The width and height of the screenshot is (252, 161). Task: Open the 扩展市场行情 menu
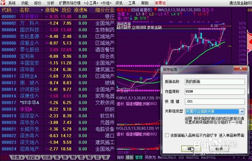click(70, 3)
